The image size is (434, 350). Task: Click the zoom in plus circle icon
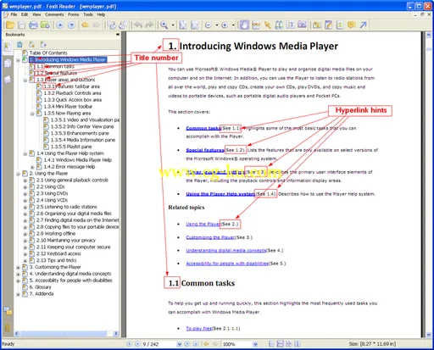pos(225,25)
